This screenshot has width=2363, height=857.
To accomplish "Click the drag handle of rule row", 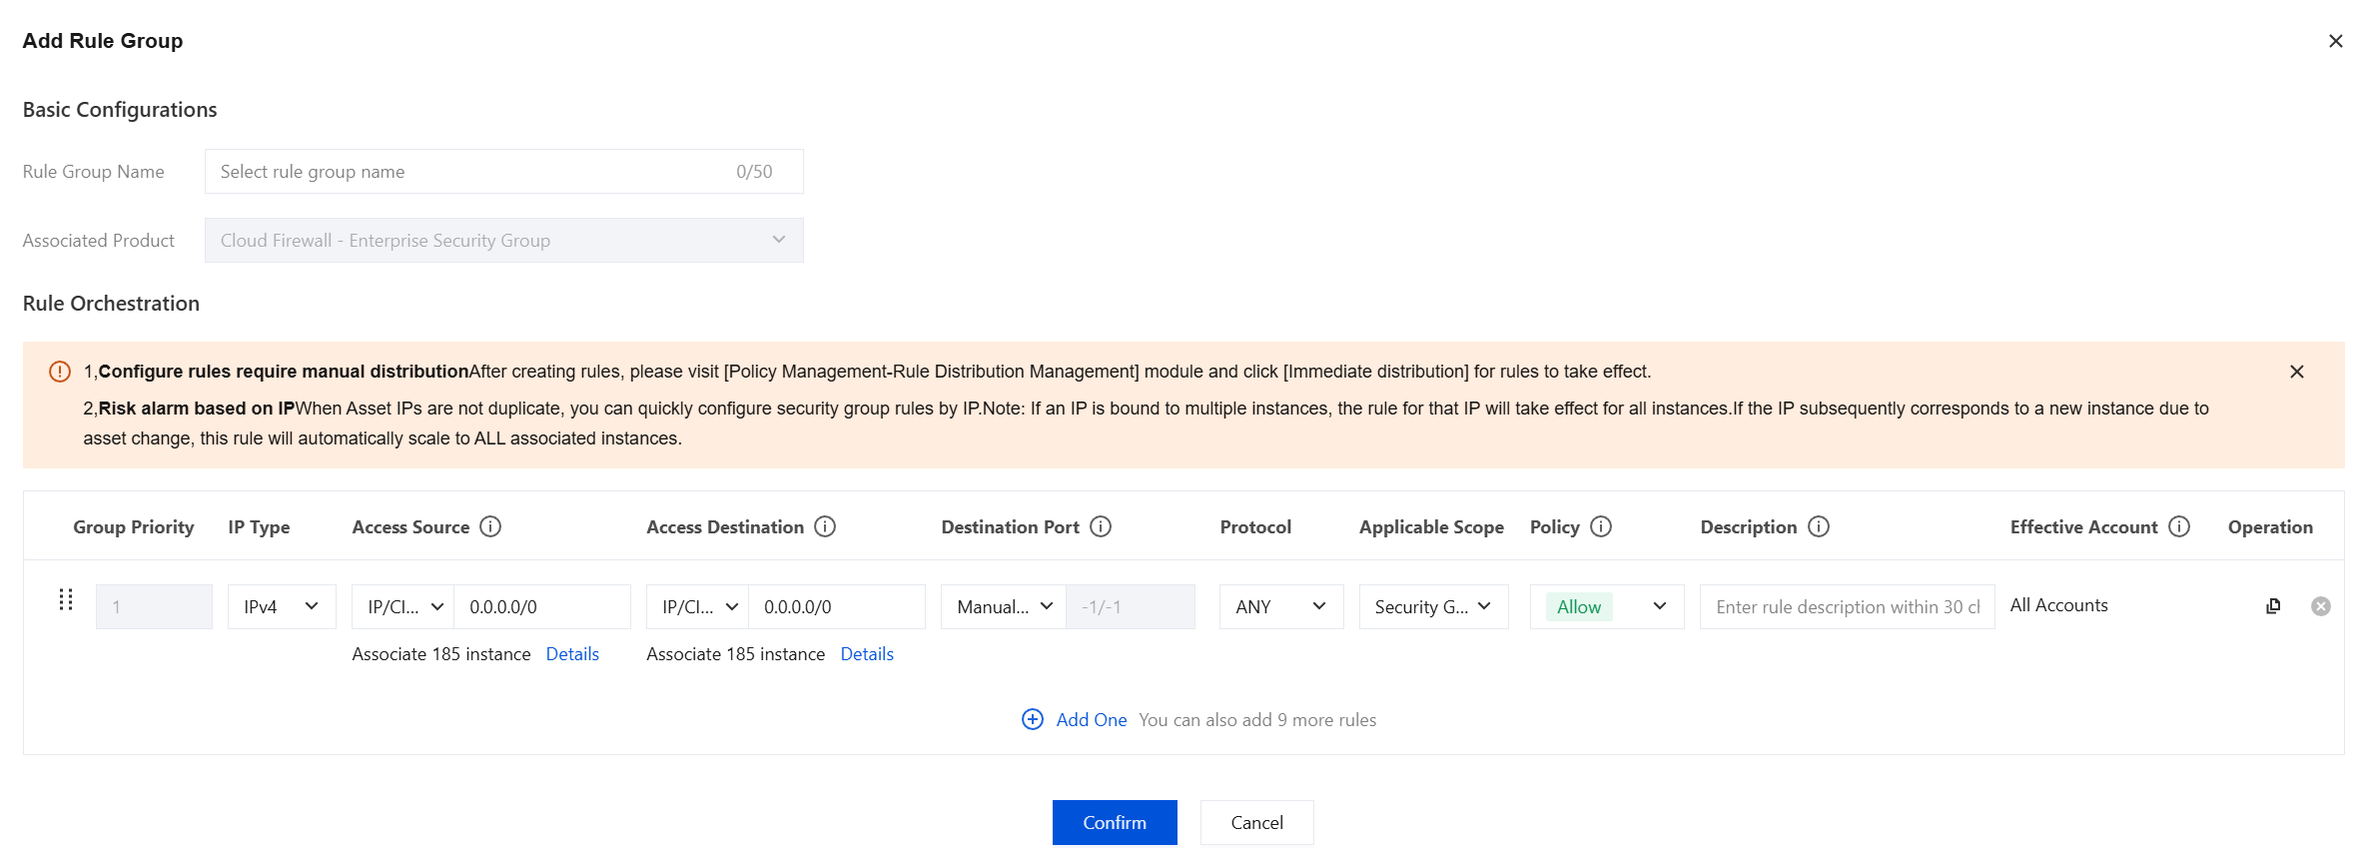I will [66, 599].
